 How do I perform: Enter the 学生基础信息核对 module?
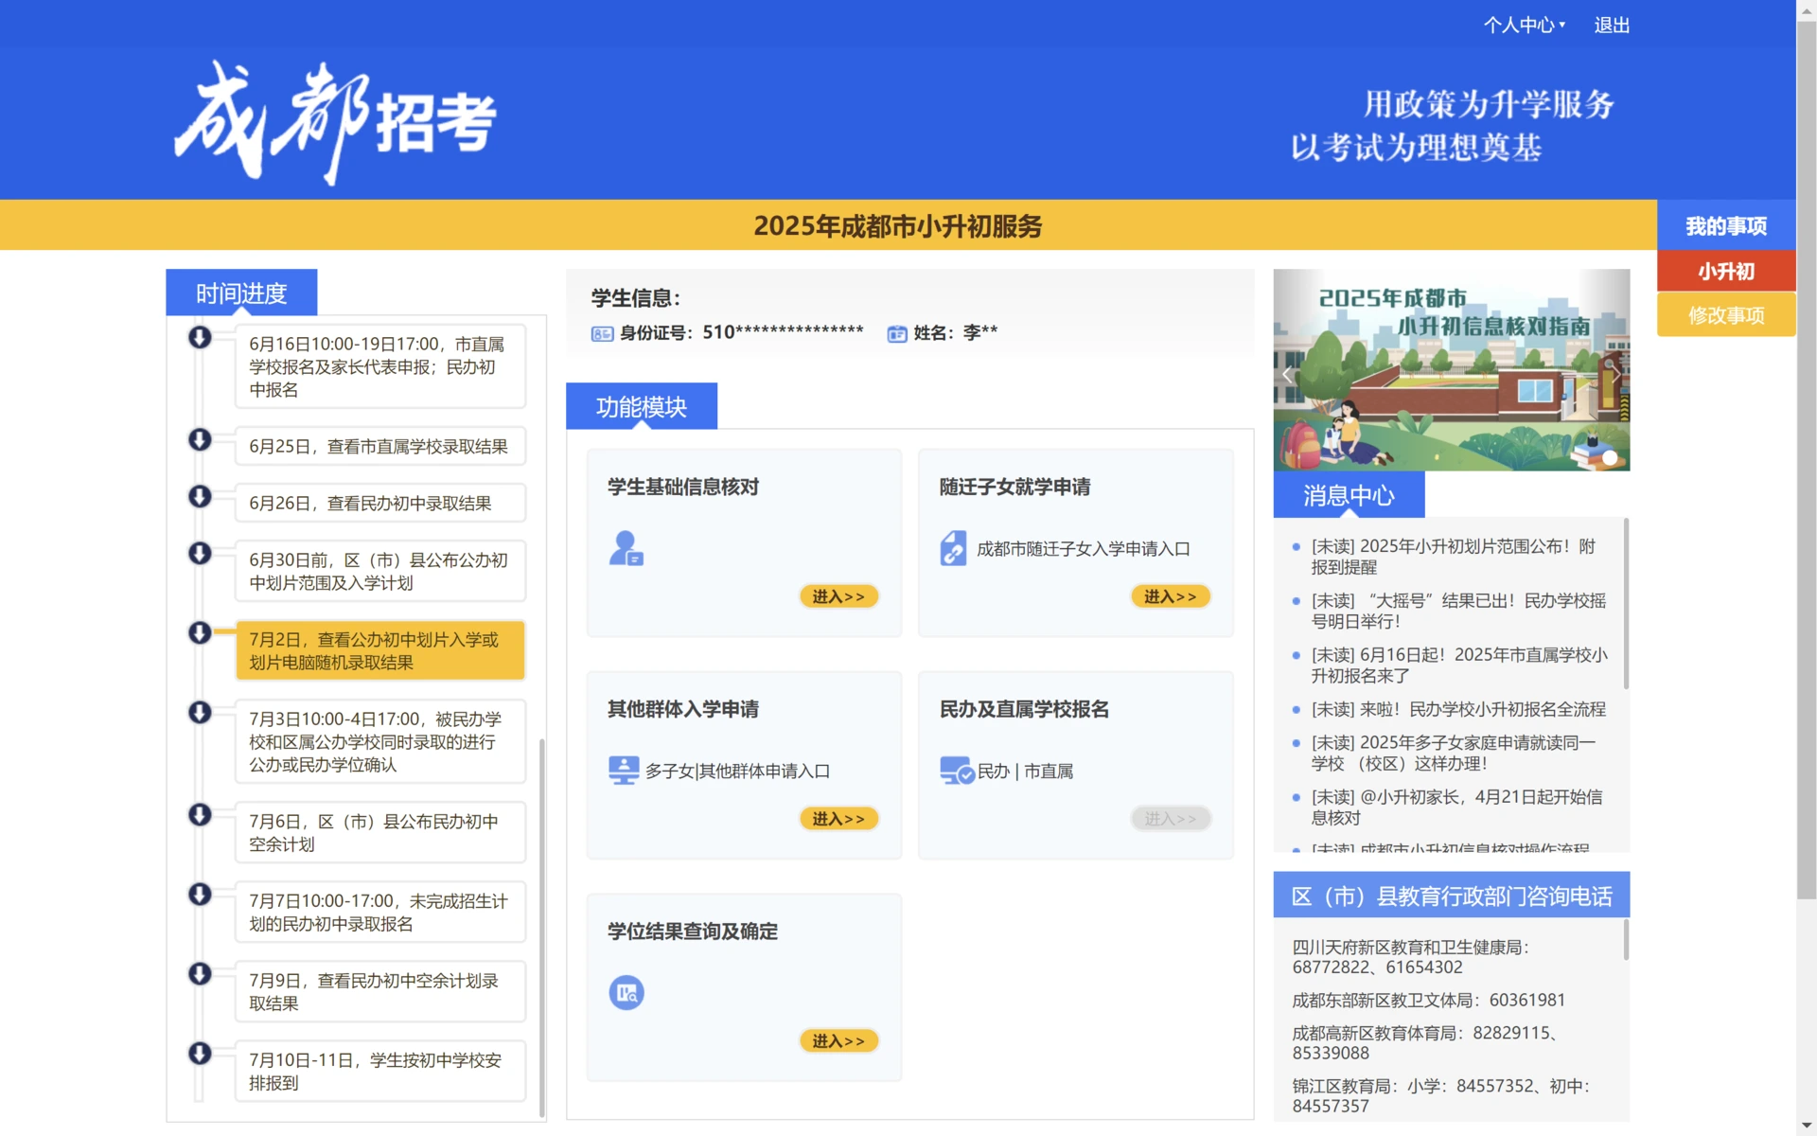point(838,596)
